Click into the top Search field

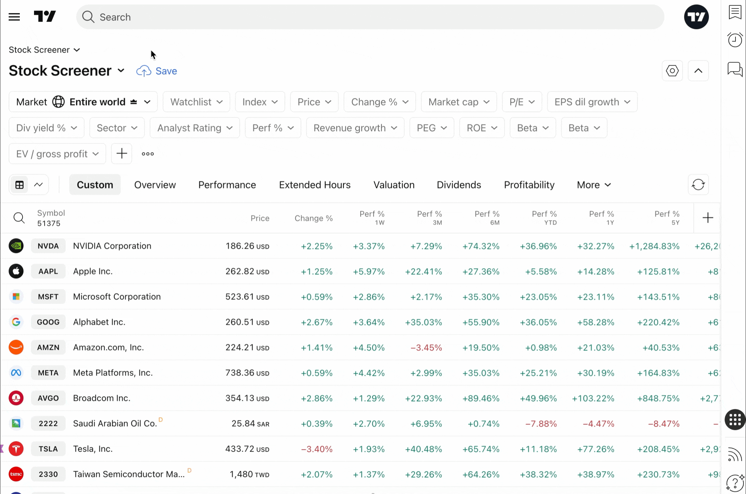pyautogui.click(x=370, y=17)
